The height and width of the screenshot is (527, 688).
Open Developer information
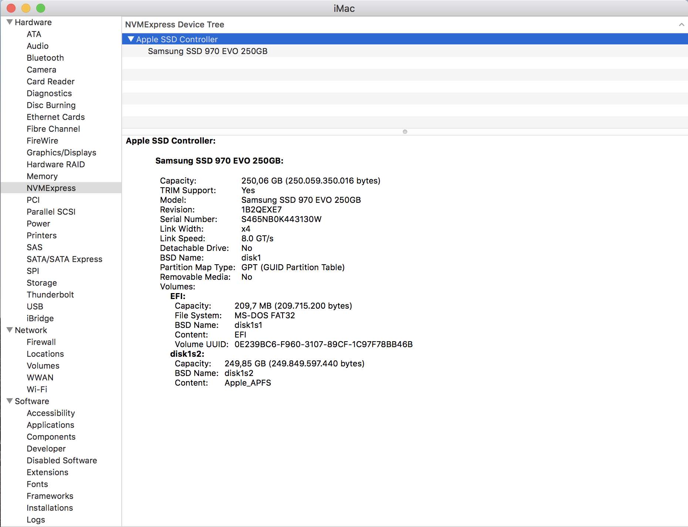pyautogui.click(x=46, y=449)
